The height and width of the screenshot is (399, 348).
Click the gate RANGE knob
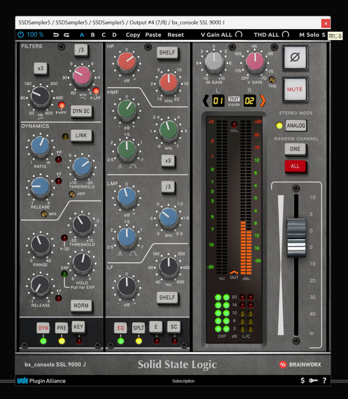(x=40, y=244)
